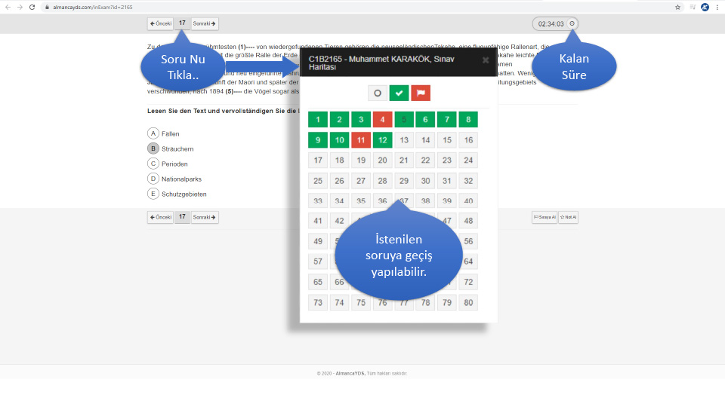Go to question 49 in the map
Viewport: 725px width, 407px height.
pos(318,241)
